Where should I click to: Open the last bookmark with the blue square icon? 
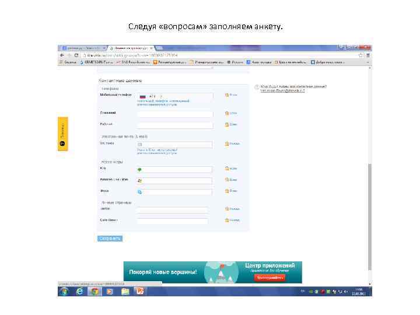(327, 62)
